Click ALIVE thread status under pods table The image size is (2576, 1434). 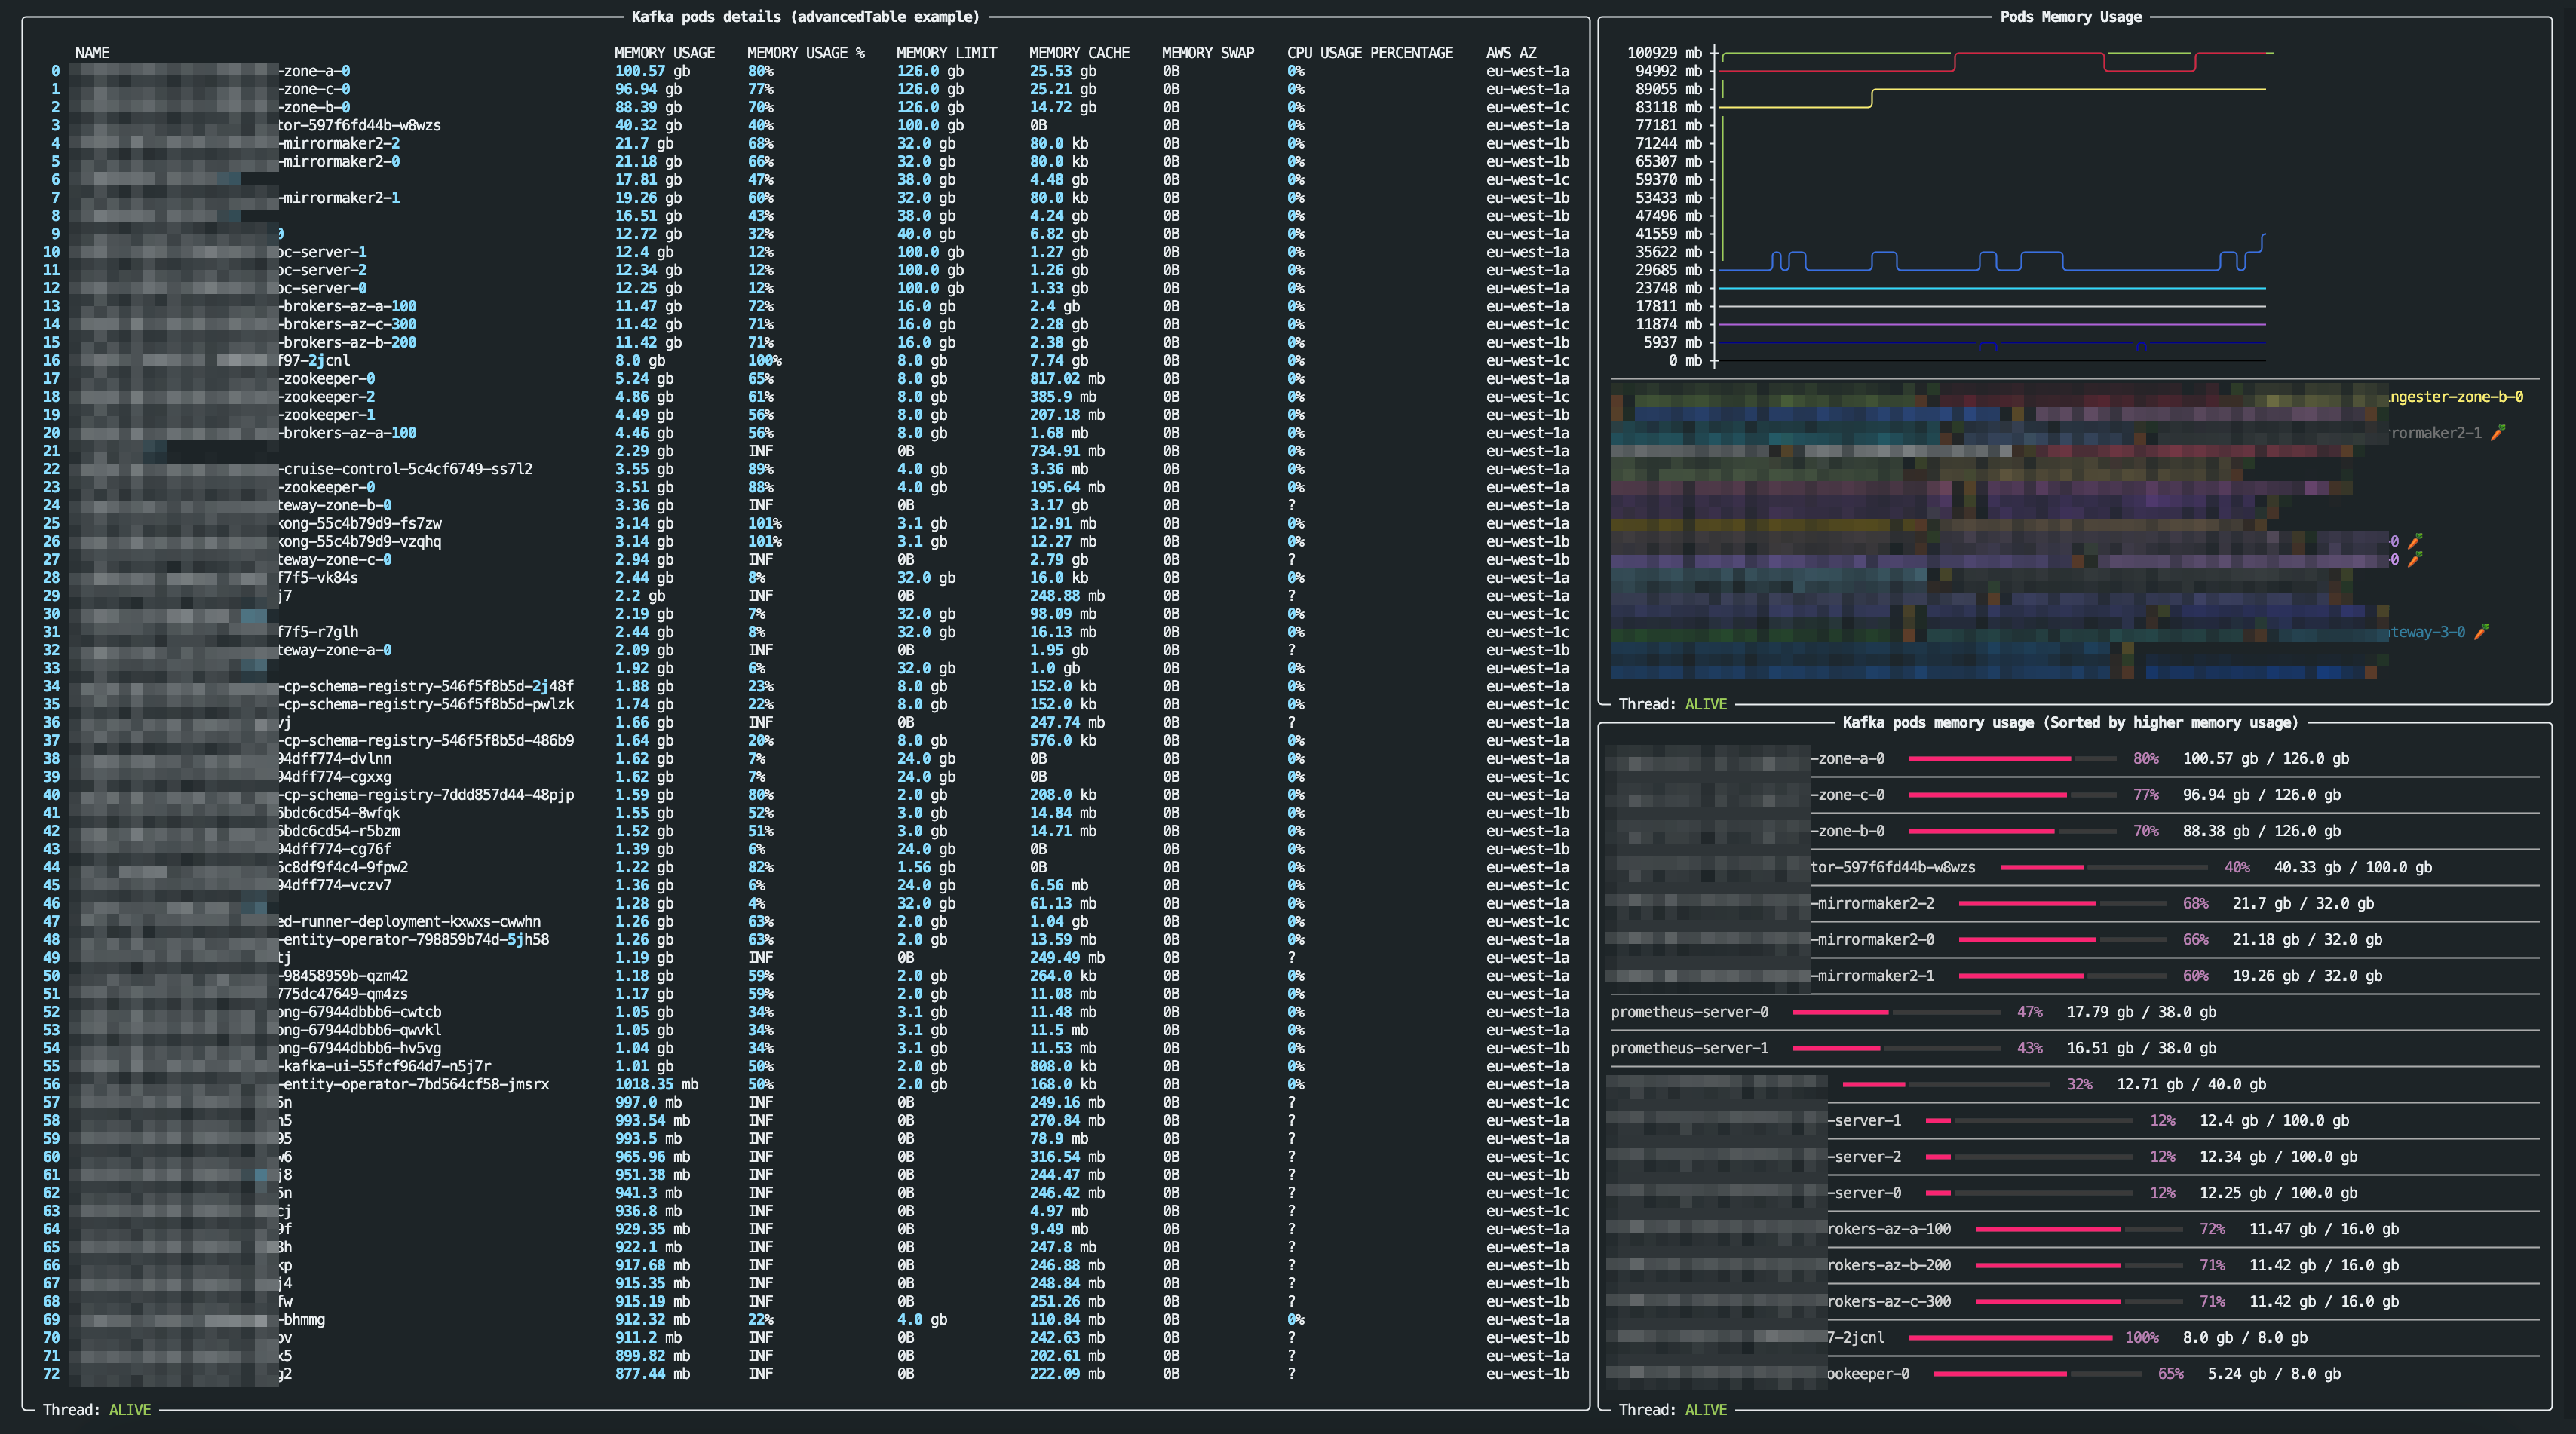pos(130,1410)
